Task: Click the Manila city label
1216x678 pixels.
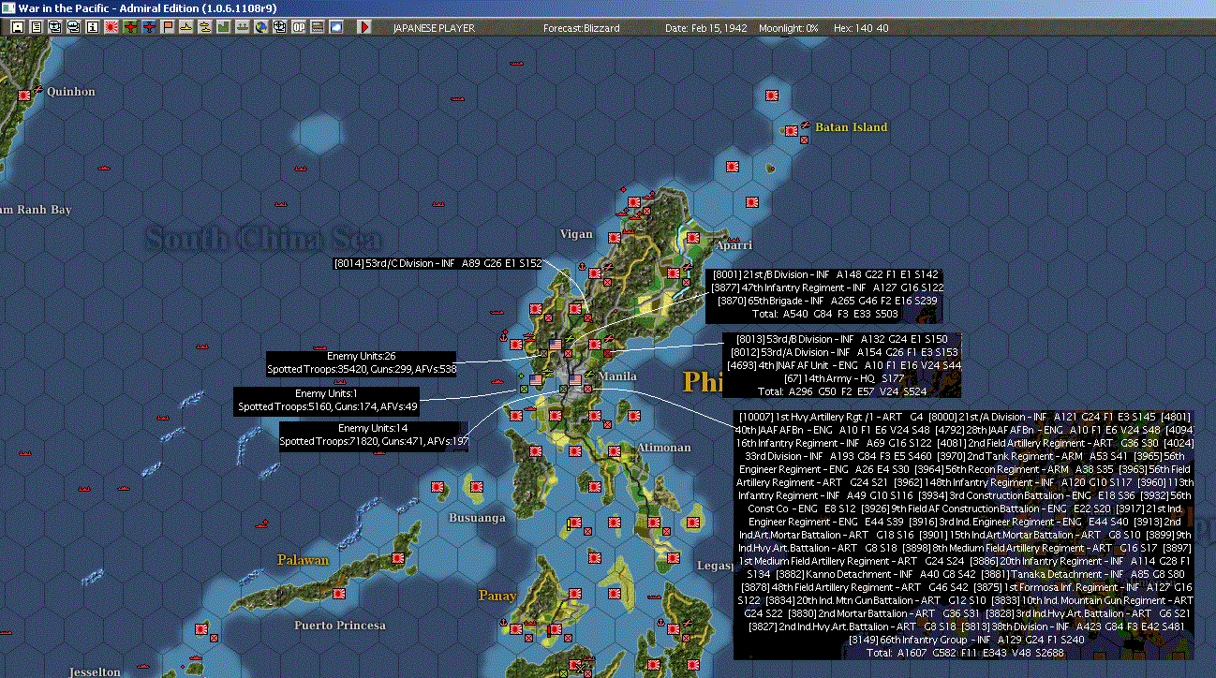Action: pyautogui.click(x=616, y=376)
